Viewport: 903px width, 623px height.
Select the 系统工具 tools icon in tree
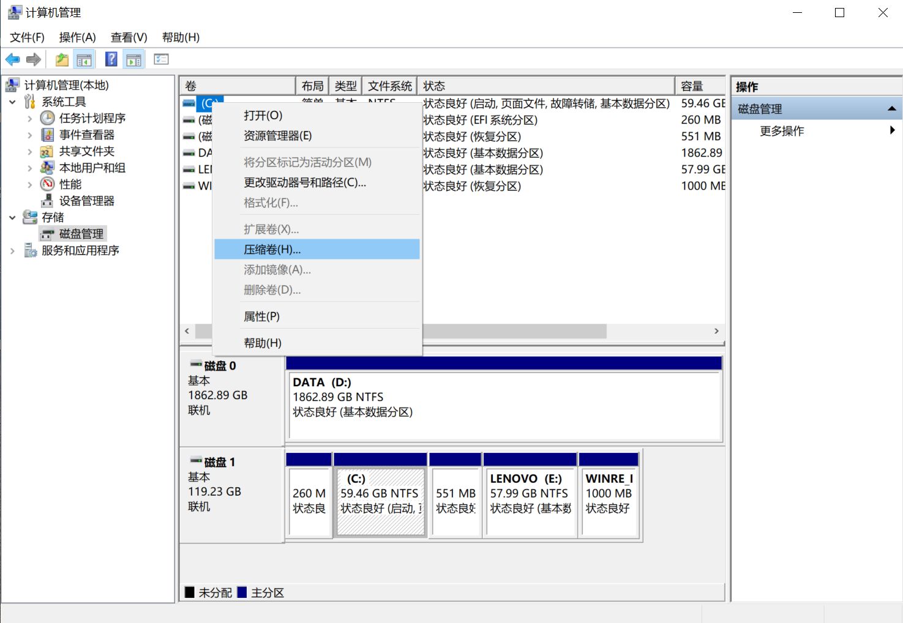[x=30, y=102]
